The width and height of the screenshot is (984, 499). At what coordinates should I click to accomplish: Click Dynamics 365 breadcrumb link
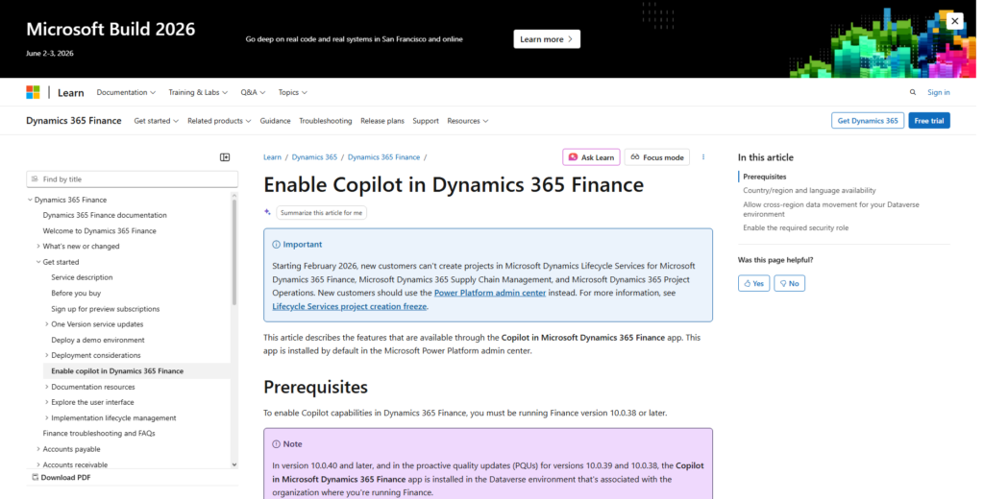pos(314,157)
